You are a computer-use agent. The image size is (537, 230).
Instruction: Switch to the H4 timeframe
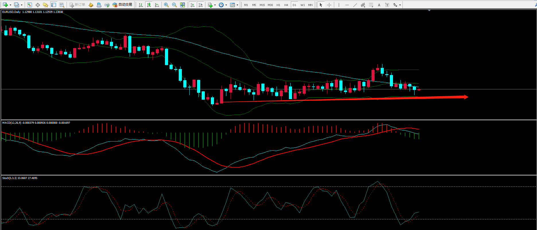pyautogui.click(x=286, y=5)
